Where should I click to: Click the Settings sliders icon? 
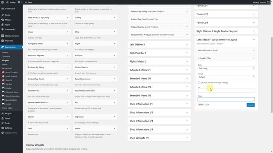tap(3, 128)
